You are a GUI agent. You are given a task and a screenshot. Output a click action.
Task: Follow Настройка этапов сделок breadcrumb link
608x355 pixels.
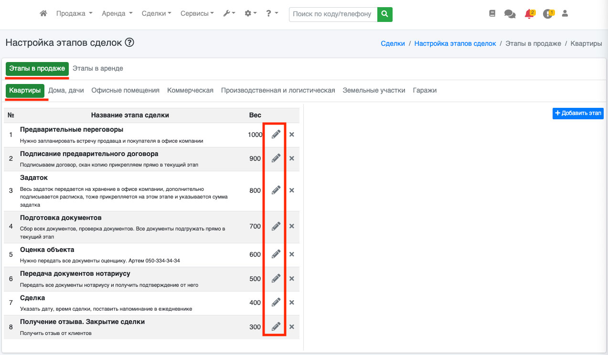(455, 43)
